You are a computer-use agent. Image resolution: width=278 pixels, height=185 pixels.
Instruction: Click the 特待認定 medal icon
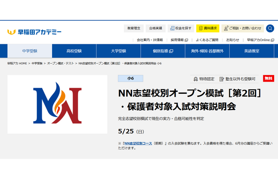(195, 79)
